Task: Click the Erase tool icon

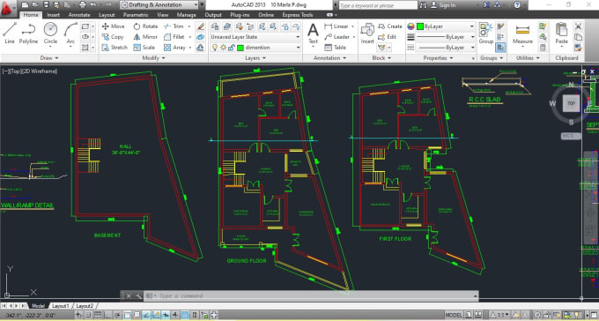Action: click(x=201, y=26)
